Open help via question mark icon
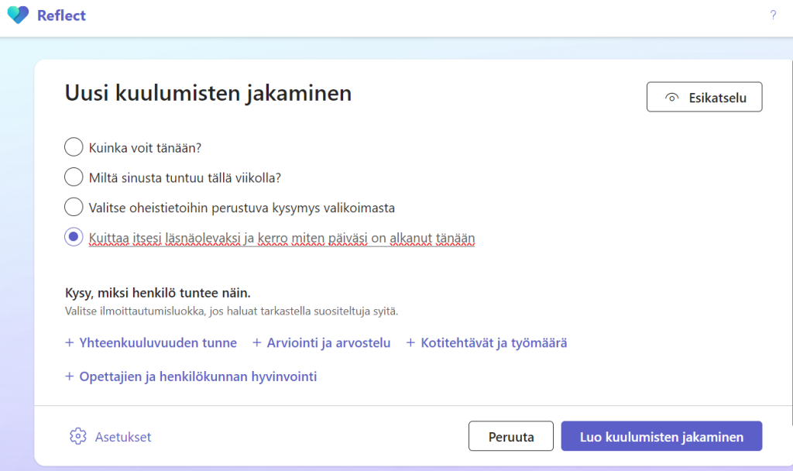793x471 pixels. tap(772, 15)
